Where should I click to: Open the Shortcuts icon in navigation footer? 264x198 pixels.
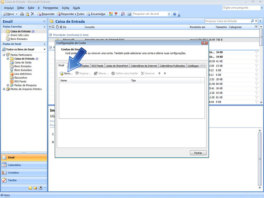[40, 188]
